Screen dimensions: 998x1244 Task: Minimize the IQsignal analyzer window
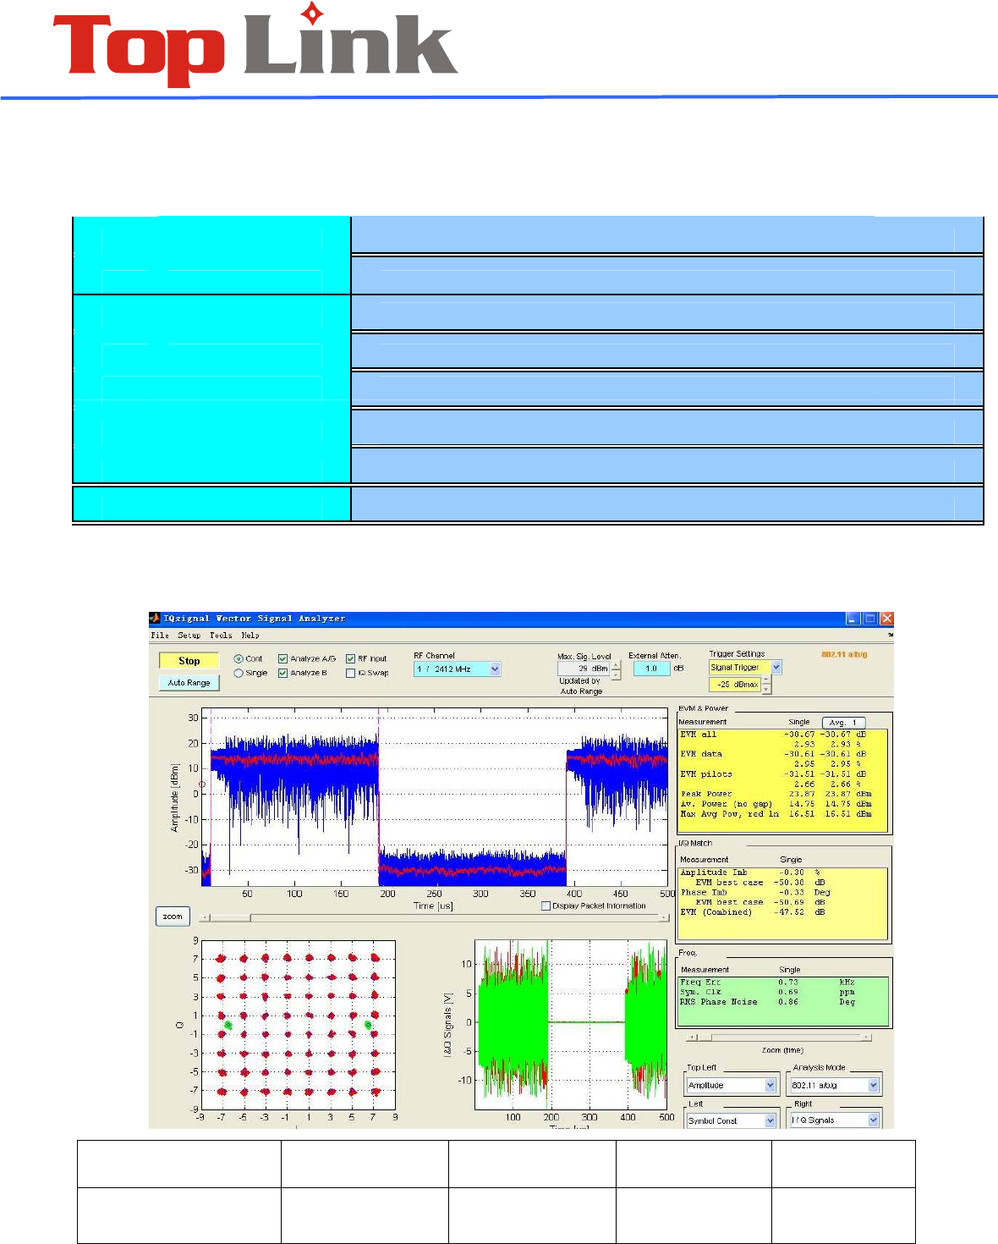pyautogui.click(x=854, y=619)
